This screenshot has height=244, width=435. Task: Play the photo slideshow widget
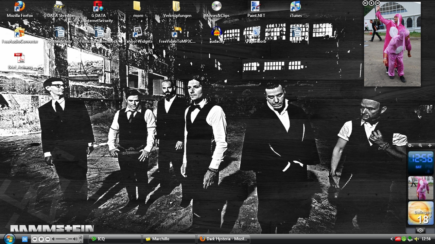pyautogui.click(x=371, y=3)
